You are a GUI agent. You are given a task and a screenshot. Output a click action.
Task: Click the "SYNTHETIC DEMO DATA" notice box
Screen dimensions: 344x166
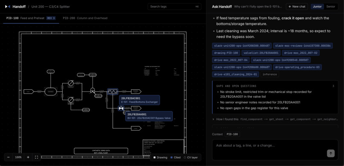[x=101, y=151]
